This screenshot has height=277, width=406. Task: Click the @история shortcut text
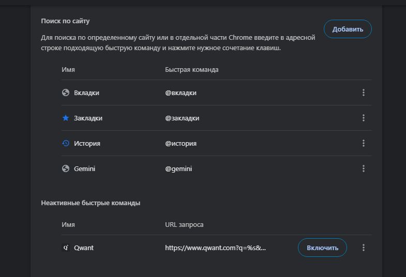181,143
